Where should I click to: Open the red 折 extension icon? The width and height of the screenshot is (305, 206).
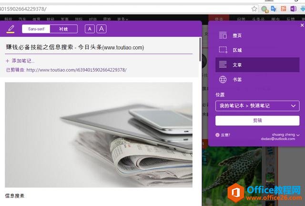coord(284,9)
